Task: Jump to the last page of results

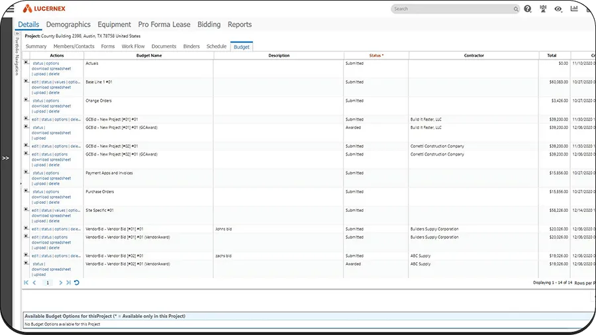Action: pyautogui.click(x=68, y=283)
